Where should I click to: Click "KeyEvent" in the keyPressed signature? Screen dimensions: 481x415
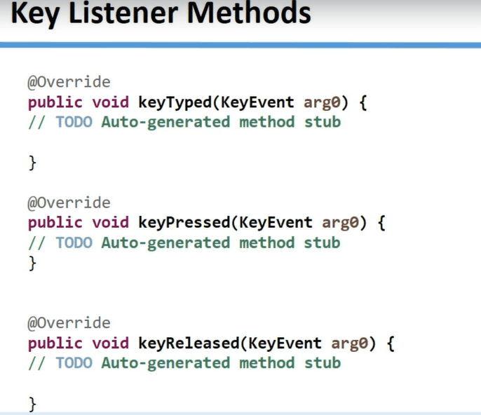click(x=276, y=223)
